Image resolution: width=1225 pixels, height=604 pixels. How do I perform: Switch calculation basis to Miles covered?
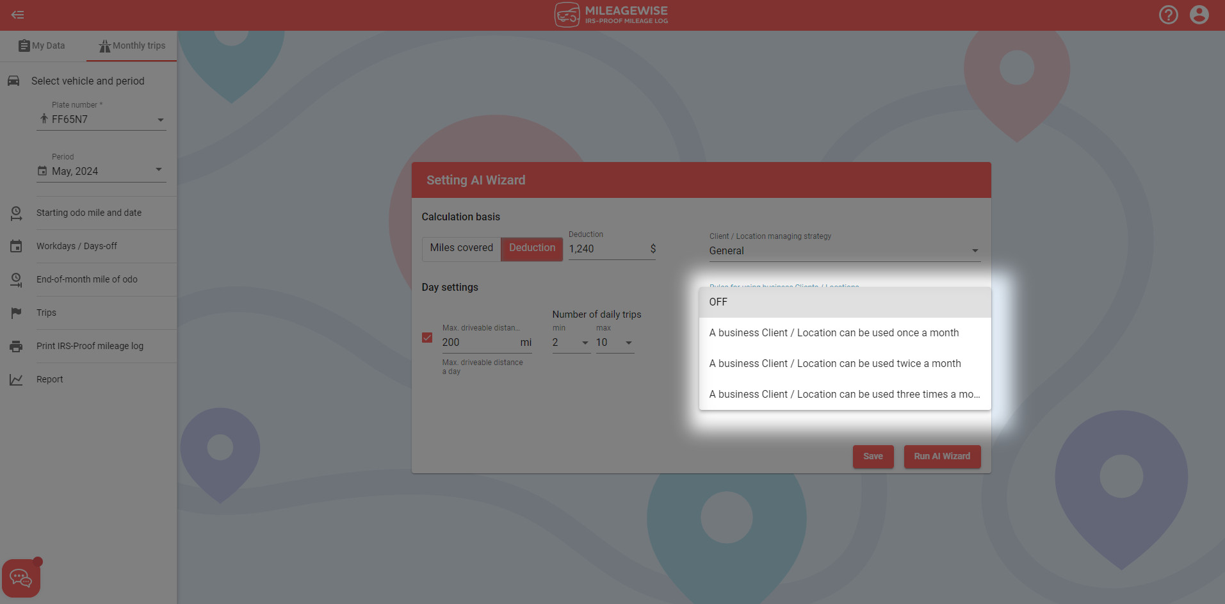460,248
